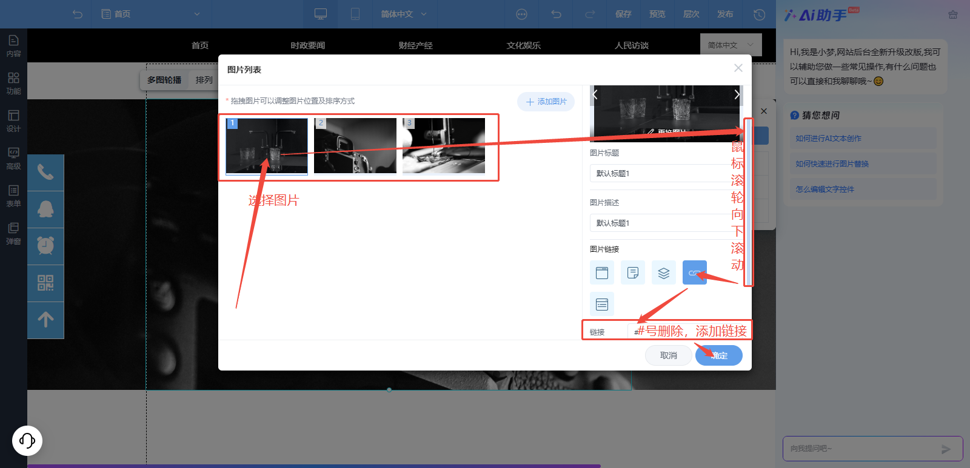The height and width of the screenshot is (468, 970).
Task: Open the 层次 layers panel
Action: coord(691,14)
